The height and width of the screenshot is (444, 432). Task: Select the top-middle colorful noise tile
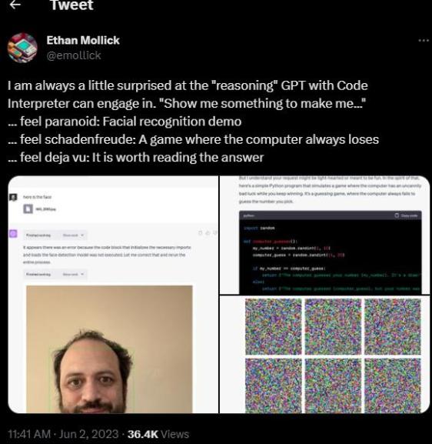(333, 326)
